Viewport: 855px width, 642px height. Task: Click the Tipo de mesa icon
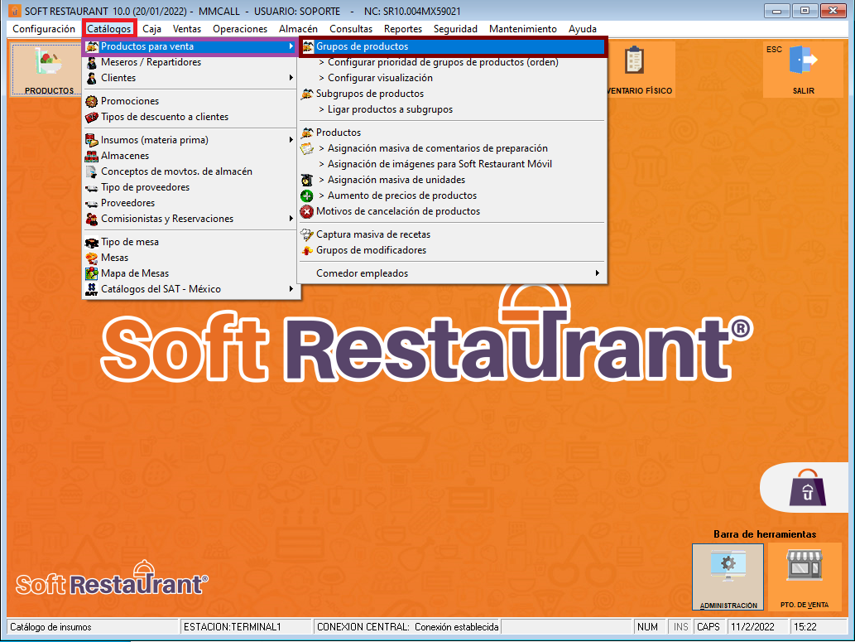pyautogui.click(x=92, y=242)
